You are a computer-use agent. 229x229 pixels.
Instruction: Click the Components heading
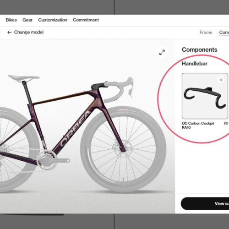click(200, 50)
